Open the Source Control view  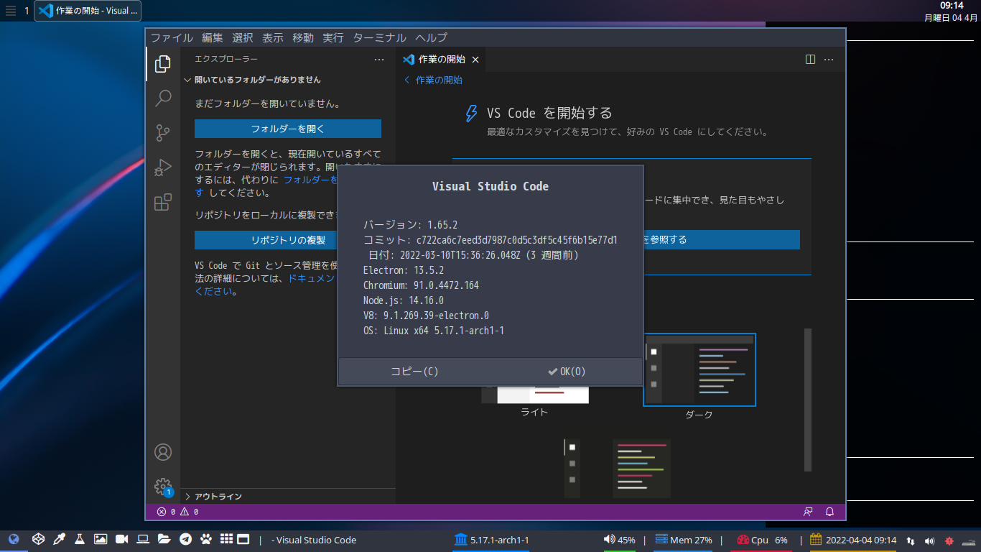pyautogui.click(x=163, y=132)
